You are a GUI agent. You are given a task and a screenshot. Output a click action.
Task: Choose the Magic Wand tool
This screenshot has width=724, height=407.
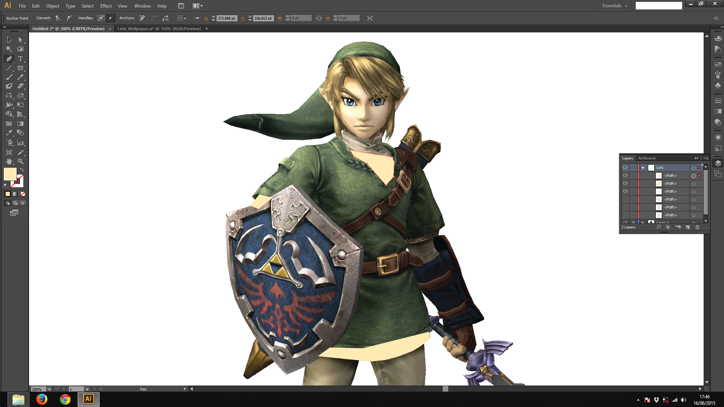coord(9,49)
